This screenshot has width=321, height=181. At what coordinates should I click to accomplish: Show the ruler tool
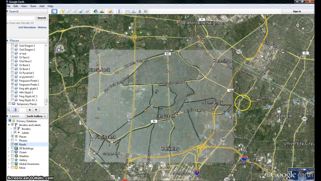click(119, 11)
